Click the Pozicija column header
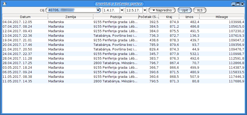Image resolution: width=247 pixels, height=115 pixels. (116, 17)
